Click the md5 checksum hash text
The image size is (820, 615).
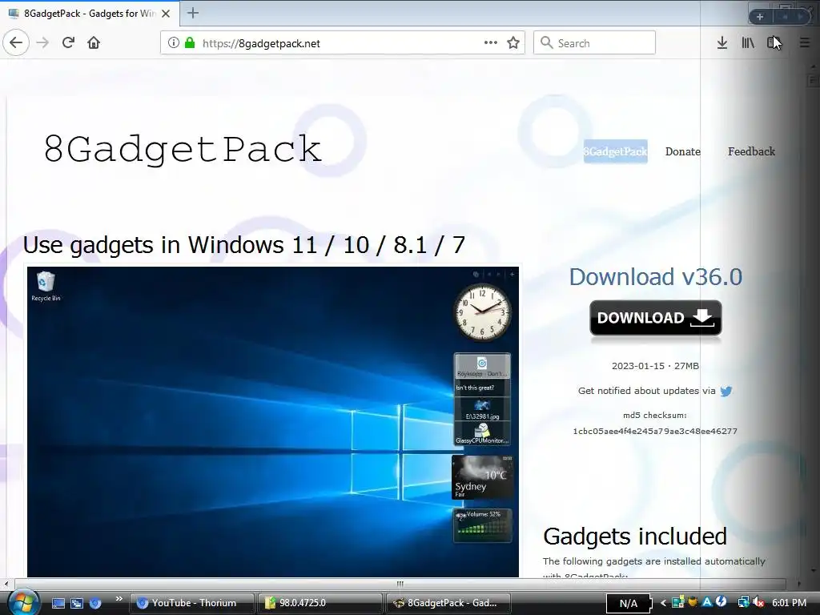(655, 432)
